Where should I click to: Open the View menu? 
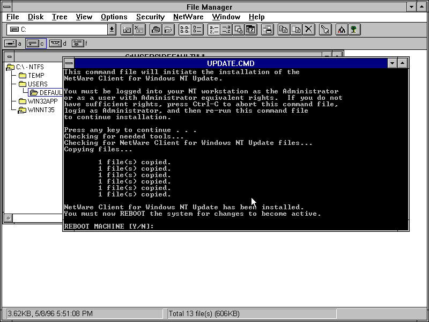pos(84,17)
